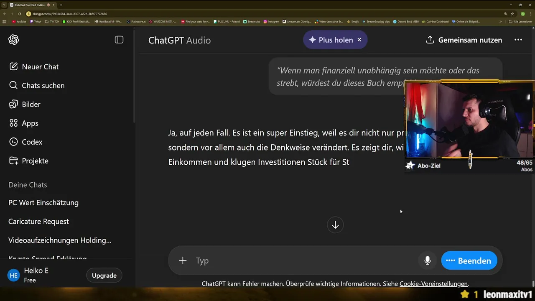This screenshot has height=301, width=535.
Task: Open the KICK Profil bookmark
Action: point(76,21)
